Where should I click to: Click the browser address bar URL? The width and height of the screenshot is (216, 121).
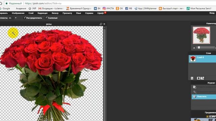[x=43, y=3]
